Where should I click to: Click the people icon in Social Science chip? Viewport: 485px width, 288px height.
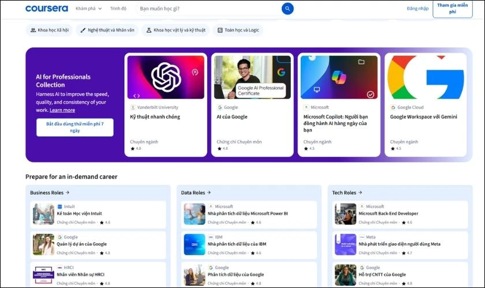pos(33,31)
